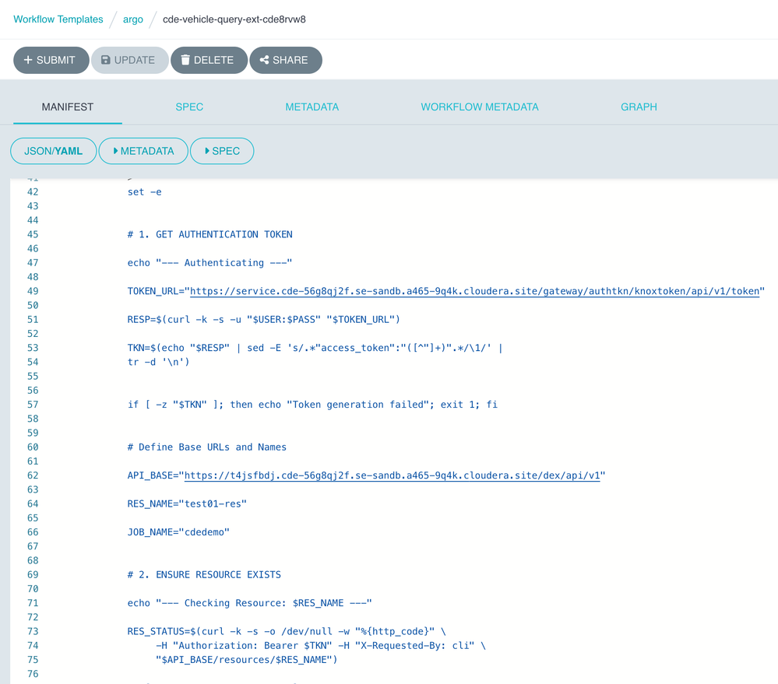Screen dimensions: 778x684
Task: Open the Workflow Metadata tab
Action: pyautogui.click(x=480, y=107)
